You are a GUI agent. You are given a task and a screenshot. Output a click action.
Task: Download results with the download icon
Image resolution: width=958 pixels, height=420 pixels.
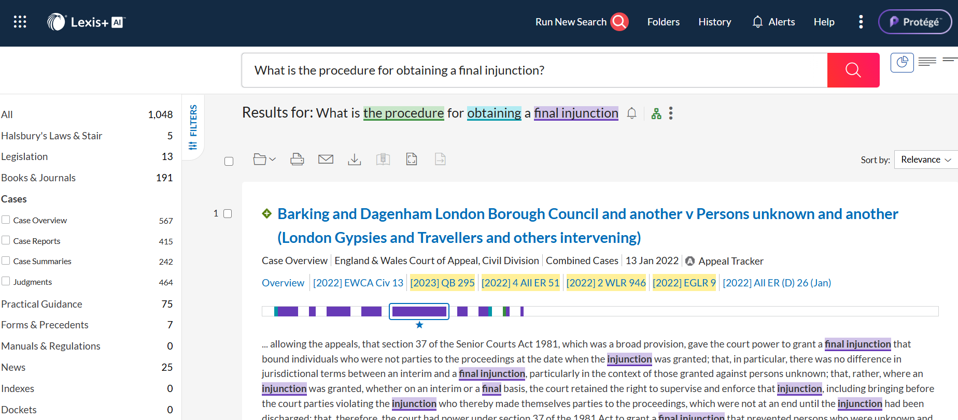355,160
